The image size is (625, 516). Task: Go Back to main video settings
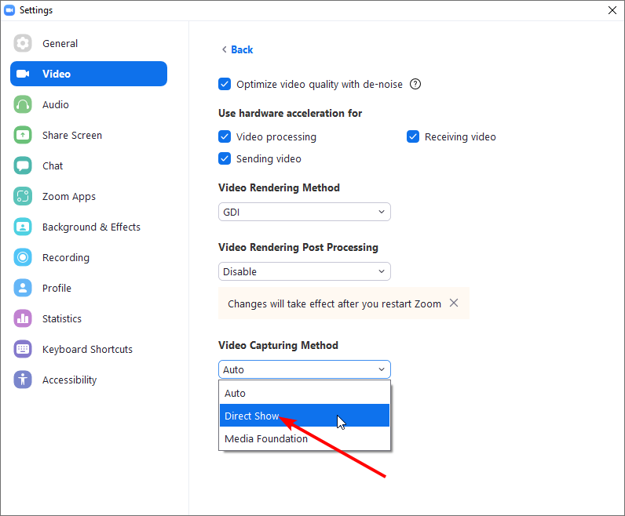(242, 49)
